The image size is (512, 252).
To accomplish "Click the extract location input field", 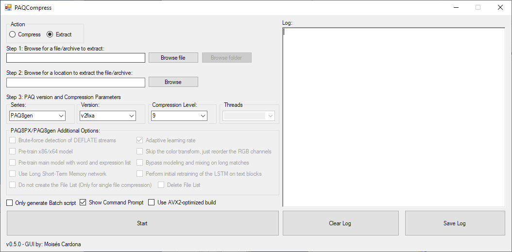I will tap(76, 82).
